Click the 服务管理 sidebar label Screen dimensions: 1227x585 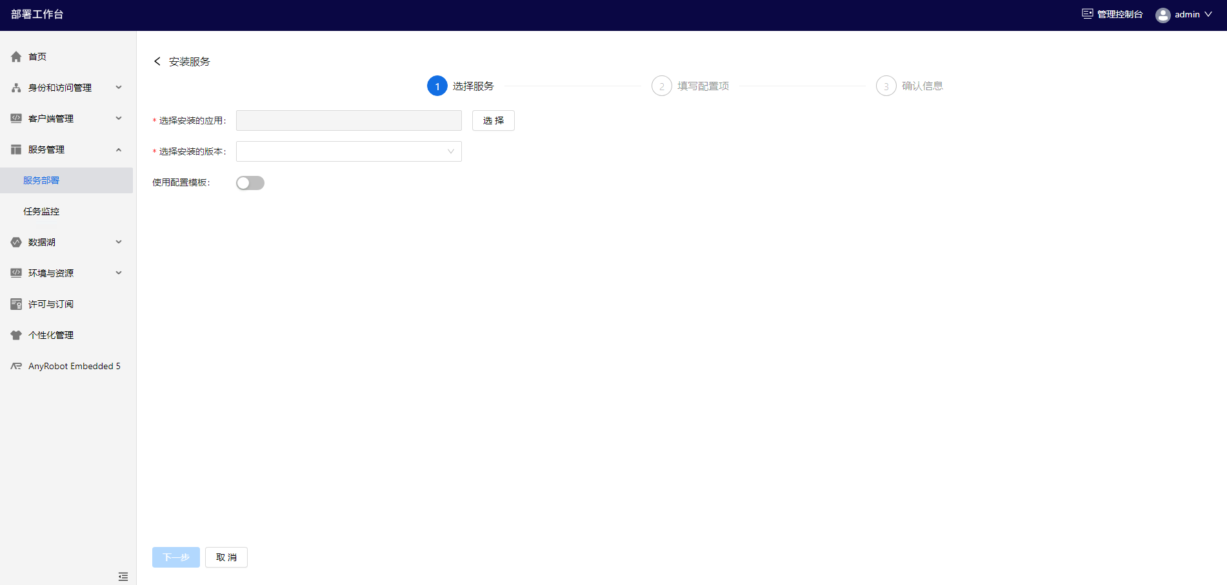[x=46, y=149]
